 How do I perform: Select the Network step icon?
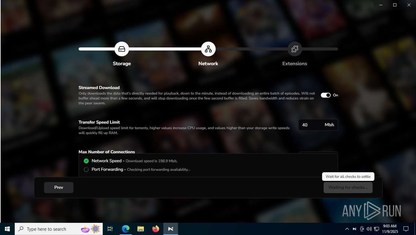pos(208,49)
